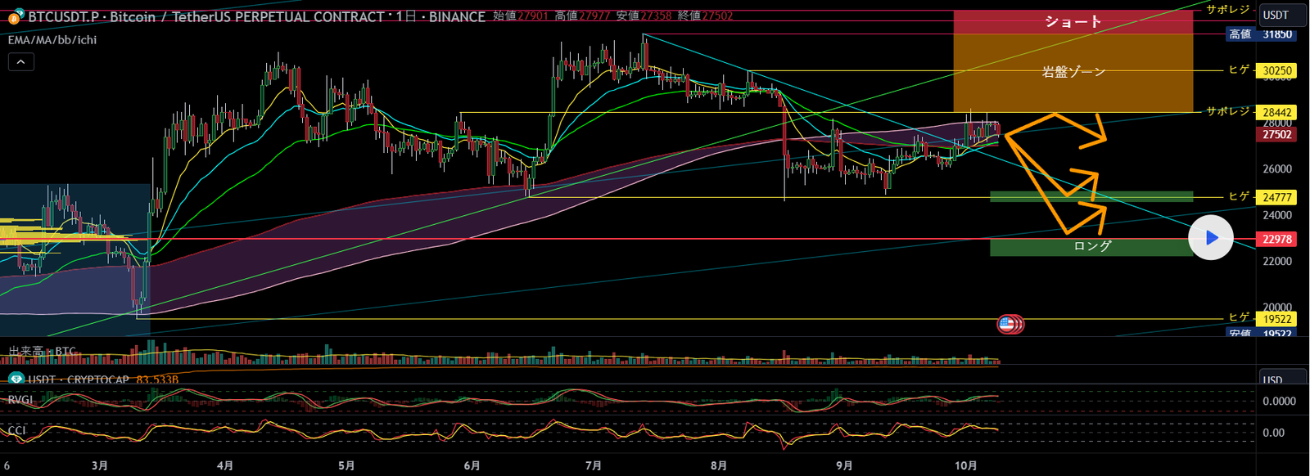Select the 出来高 BTC volume indicator label

click(x=43, y=351)
